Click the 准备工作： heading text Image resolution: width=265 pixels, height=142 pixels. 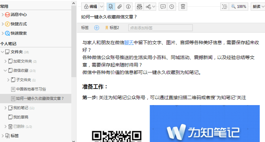[x=95, y=87]
